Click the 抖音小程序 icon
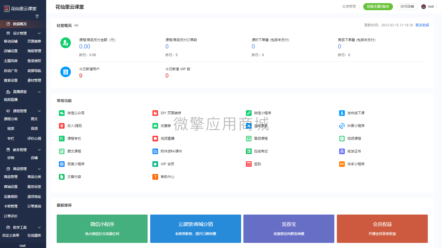The width and height of the screenshot is (442, 248). pyautogui.click(x=342, y=126)
